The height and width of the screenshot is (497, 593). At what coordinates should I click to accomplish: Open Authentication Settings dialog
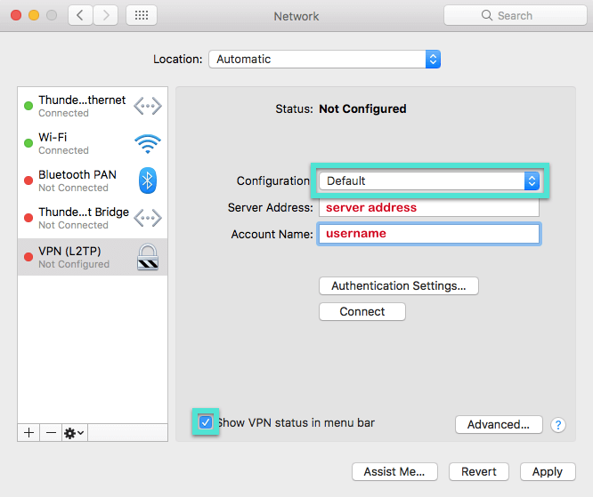tap(398, 286)
